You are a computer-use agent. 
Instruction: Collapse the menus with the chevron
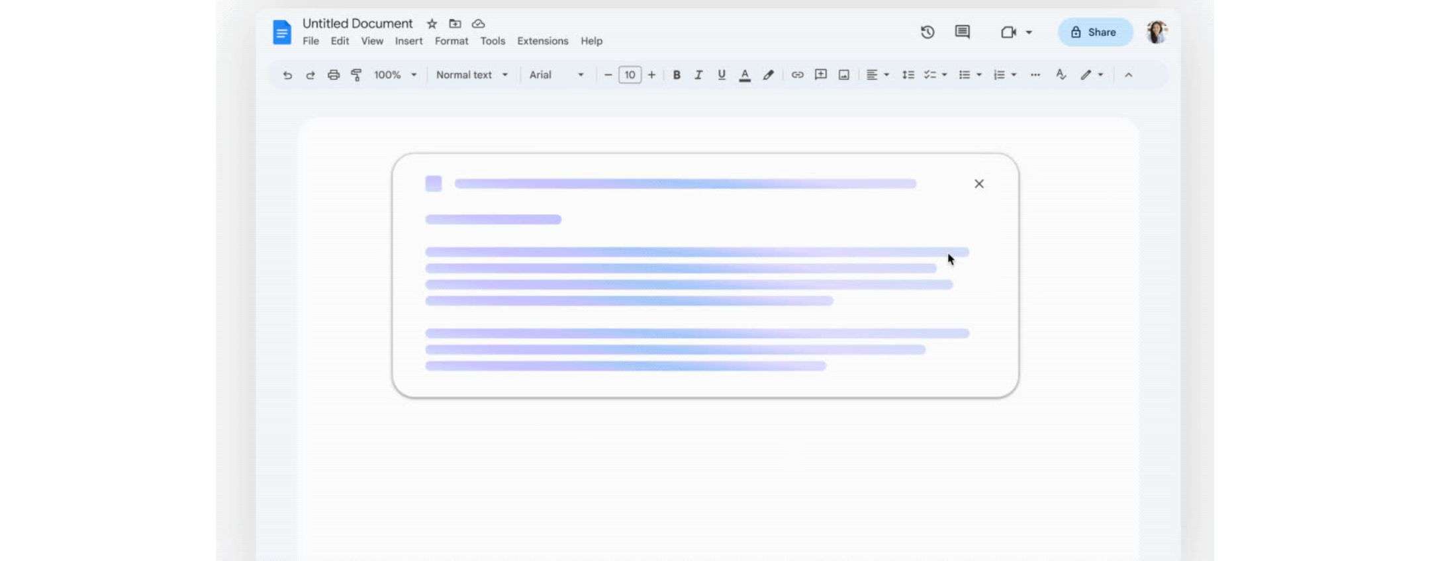point(1129,75)
